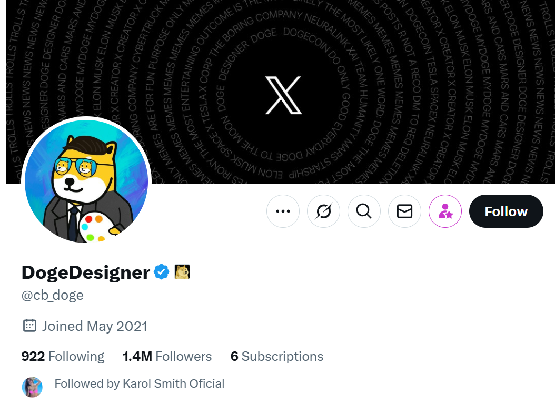Click Karol Smith Oficial's small avatar
Image resolution: width=555 pixels, height=414 pixels.
pyautogui.click(x=32, y=387)
